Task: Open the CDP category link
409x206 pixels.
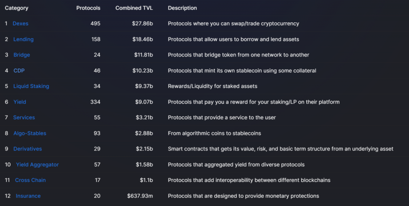Action: tap(19, 71)
